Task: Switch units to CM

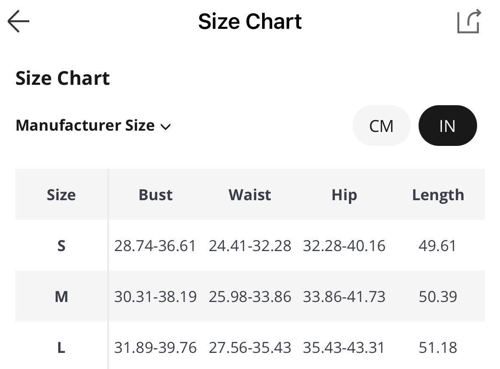Action: pos(381,126)
